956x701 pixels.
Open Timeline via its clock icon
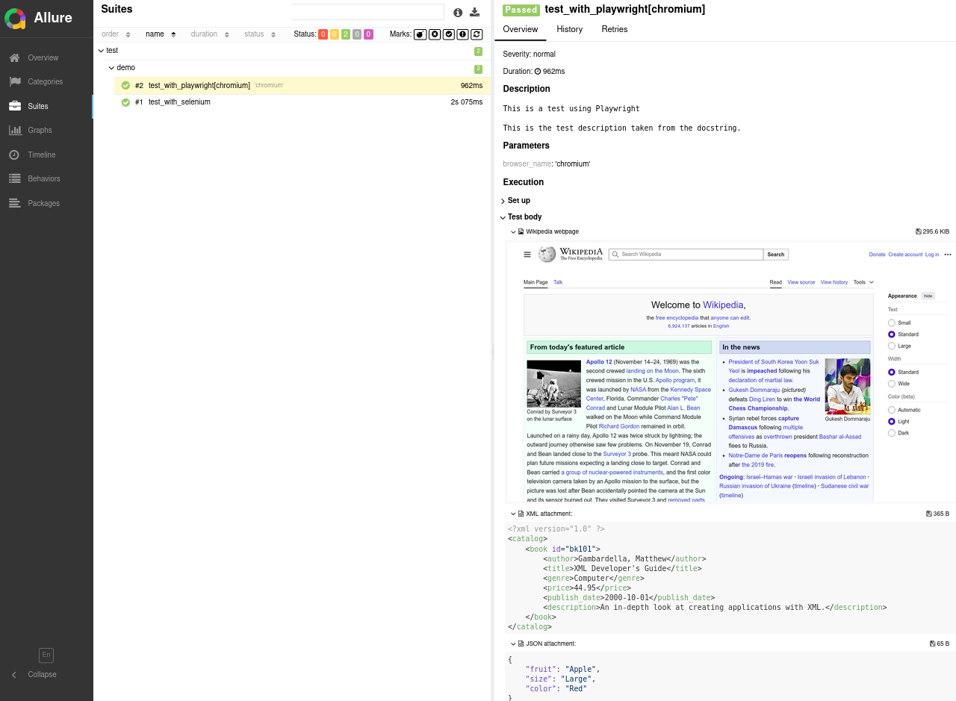[x=14, y=155]
